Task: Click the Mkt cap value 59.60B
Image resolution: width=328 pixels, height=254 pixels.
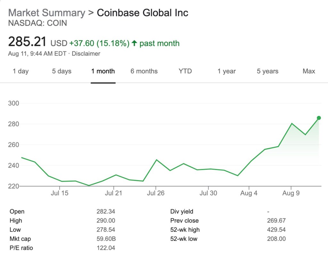Action: tap(106, 239)
